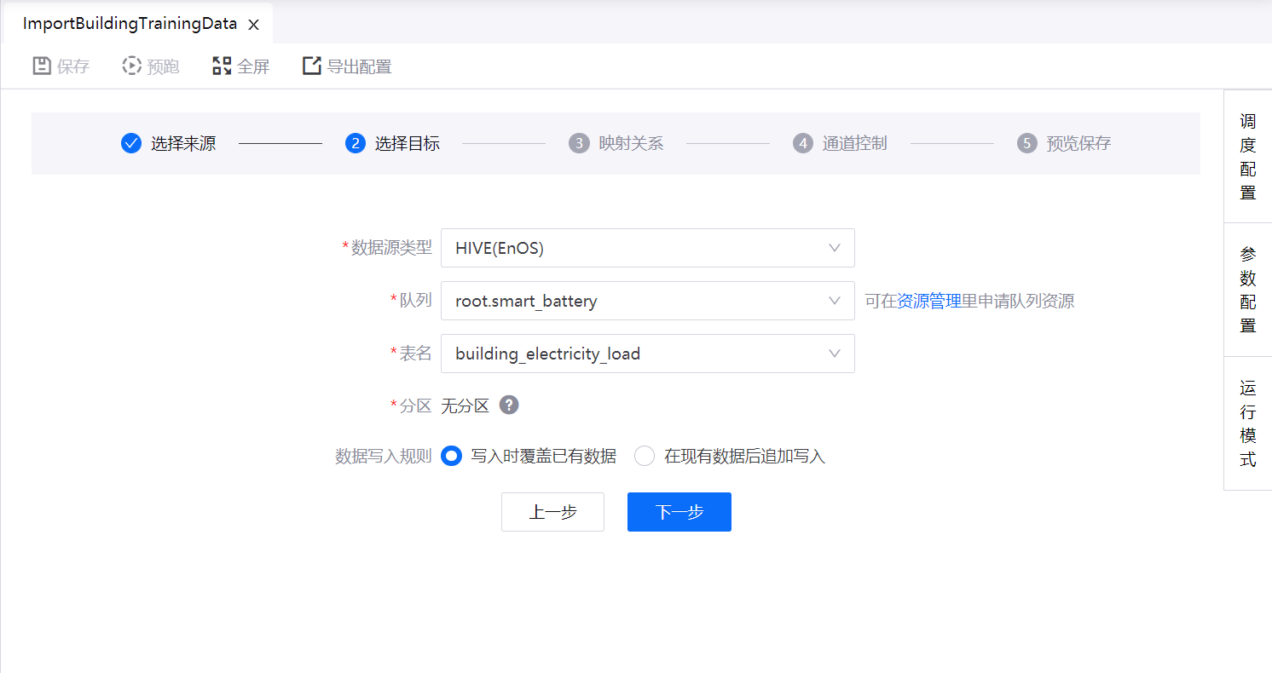Click the 全屏 toolbar label

tap(253, 66)
